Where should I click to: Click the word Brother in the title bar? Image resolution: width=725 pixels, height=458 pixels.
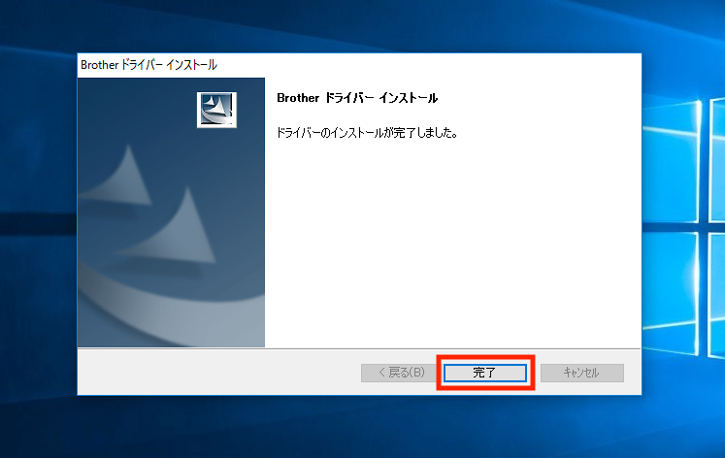click(x=98, y=65)
